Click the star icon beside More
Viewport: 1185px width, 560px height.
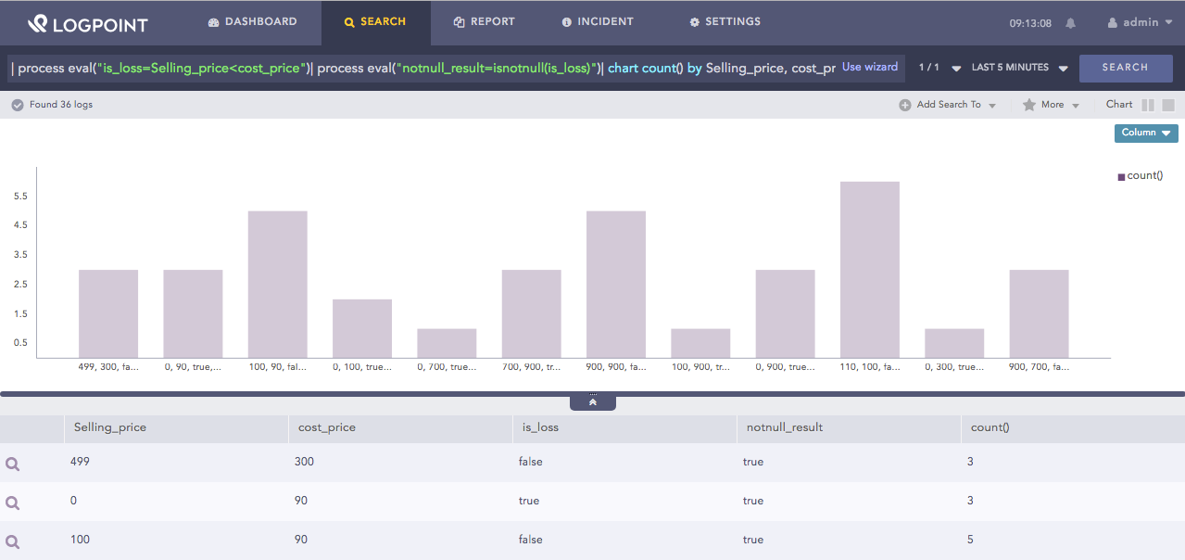click(x=1028, y=105)
